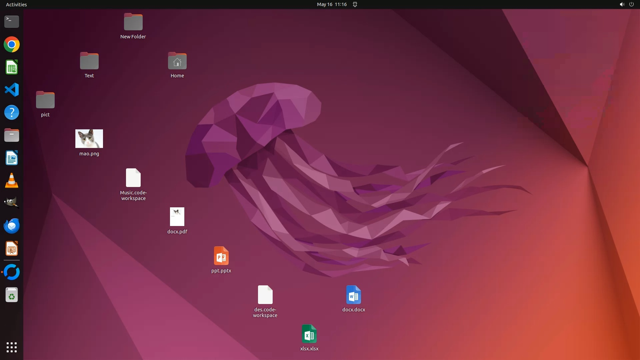Click the Activities button

16,4
